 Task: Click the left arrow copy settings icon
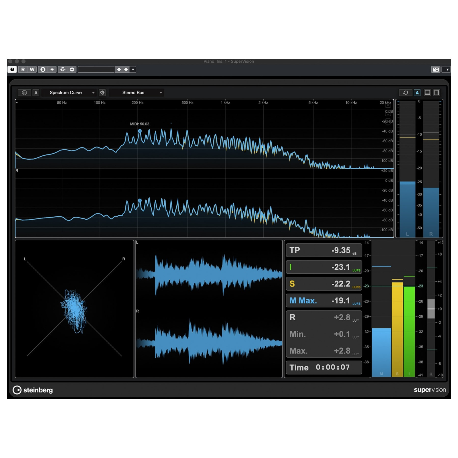click(52, 69)
